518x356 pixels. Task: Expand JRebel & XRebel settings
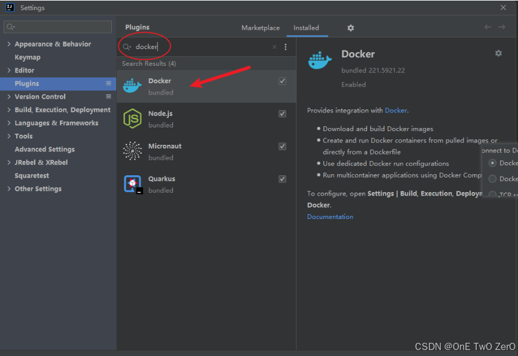click(x=9, y=162)
